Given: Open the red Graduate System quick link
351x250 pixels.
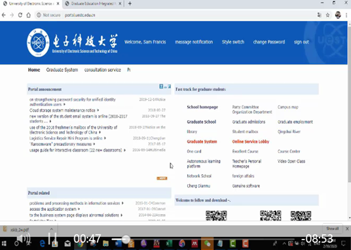Looking at the screenshot, I should click(x=202, y=142).
